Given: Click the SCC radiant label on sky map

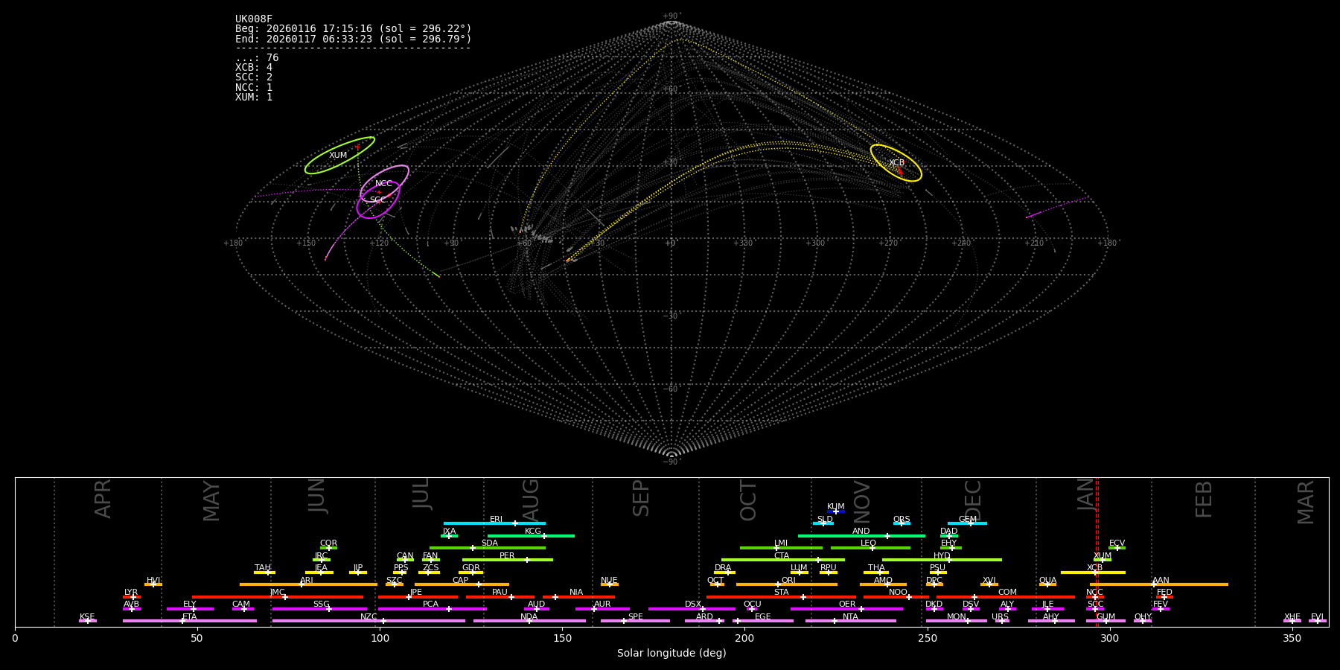Looking at the screenshot, I should tap(378, 200).
